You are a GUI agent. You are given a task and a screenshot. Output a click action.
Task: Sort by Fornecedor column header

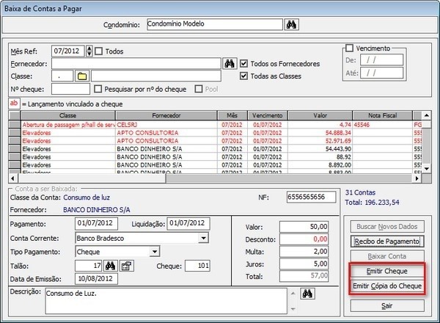166,115
